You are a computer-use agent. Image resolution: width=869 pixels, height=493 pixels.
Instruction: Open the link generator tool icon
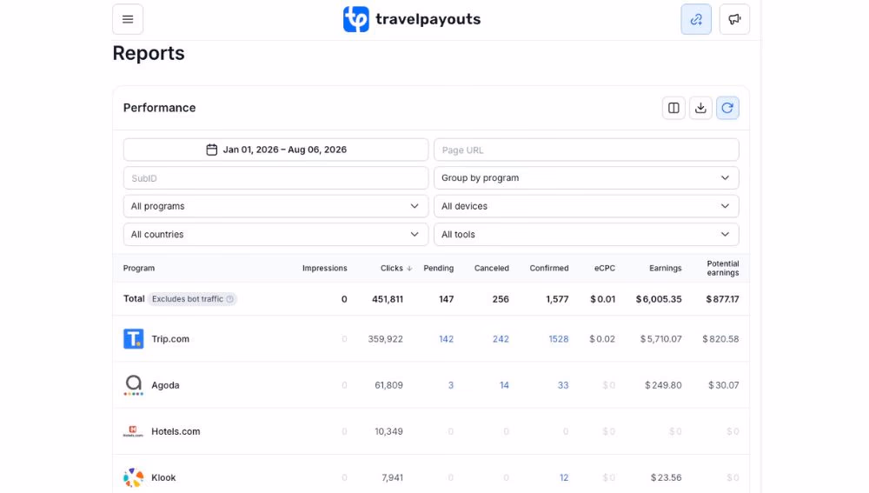(x=696, y=19)
